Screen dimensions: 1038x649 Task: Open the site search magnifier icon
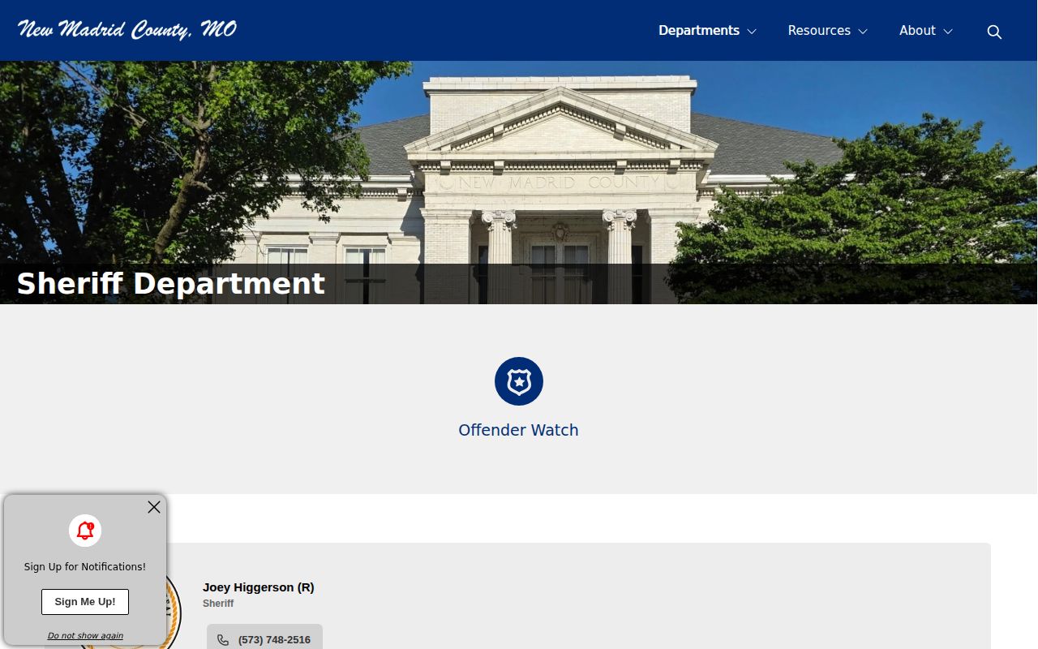(994, 32)
